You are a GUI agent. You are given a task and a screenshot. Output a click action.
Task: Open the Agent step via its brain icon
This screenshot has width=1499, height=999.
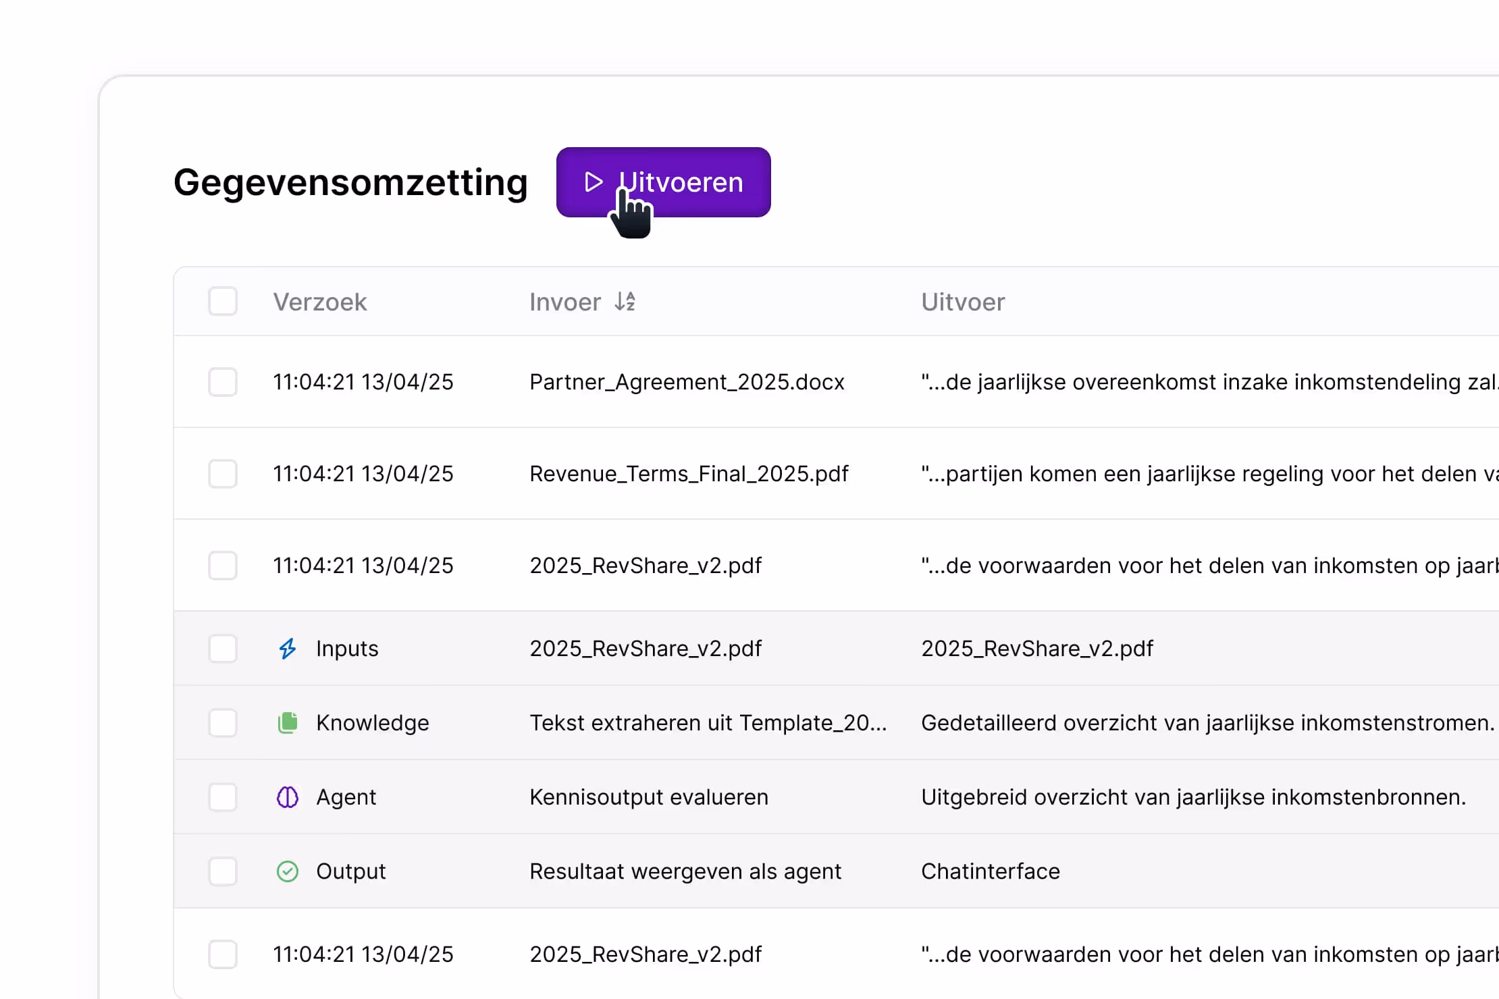tap(287, 797)
